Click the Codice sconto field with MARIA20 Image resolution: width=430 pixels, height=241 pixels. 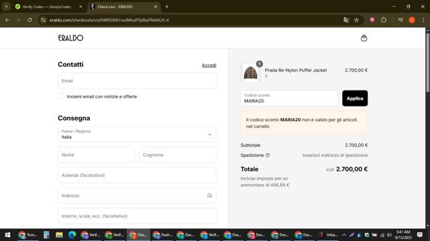[x=289, y=98]
